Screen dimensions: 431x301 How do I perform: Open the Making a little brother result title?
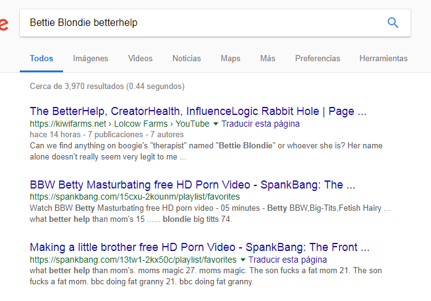click(x=200, y=247)
